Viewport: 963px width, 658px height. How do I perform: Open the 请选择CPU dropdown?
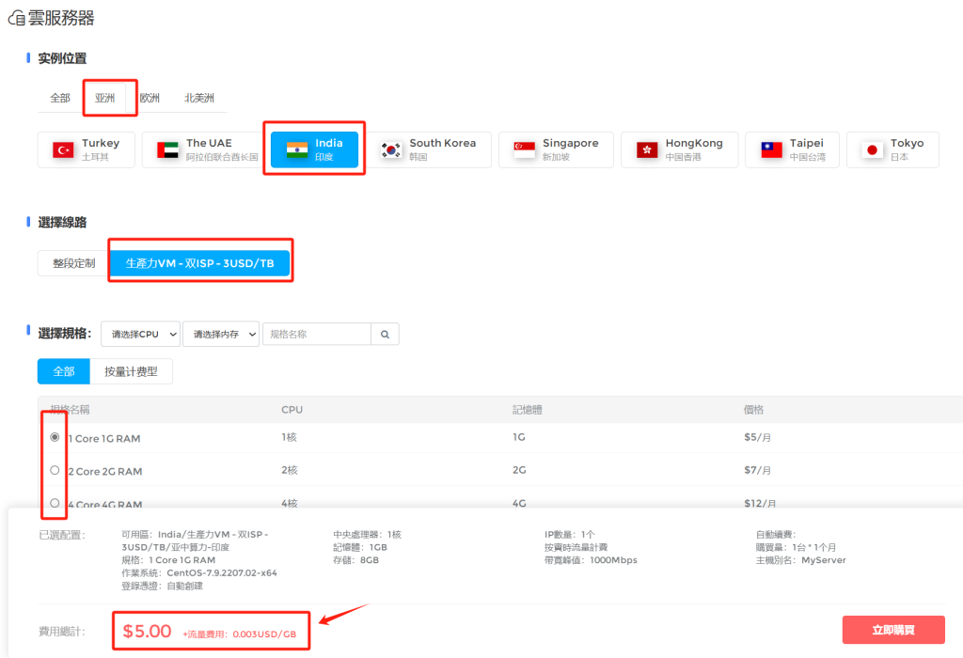point(141,334)
